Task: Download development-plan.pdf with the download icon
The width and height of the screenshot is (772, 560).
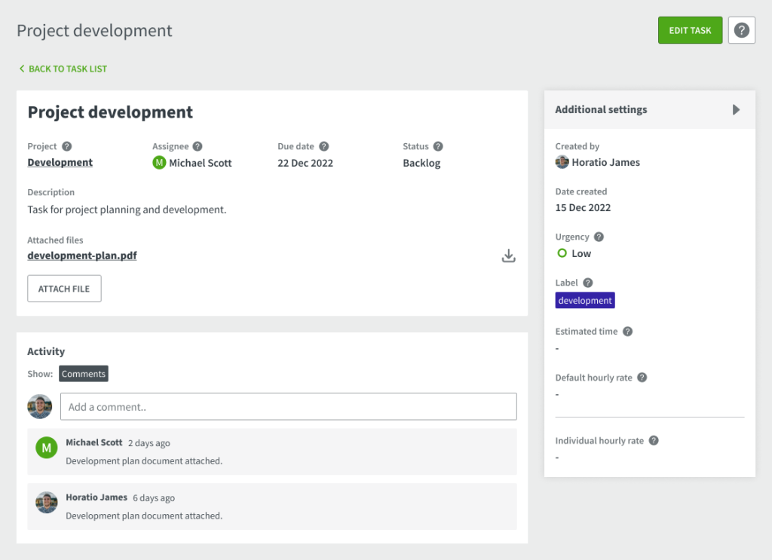Action: 509,256
